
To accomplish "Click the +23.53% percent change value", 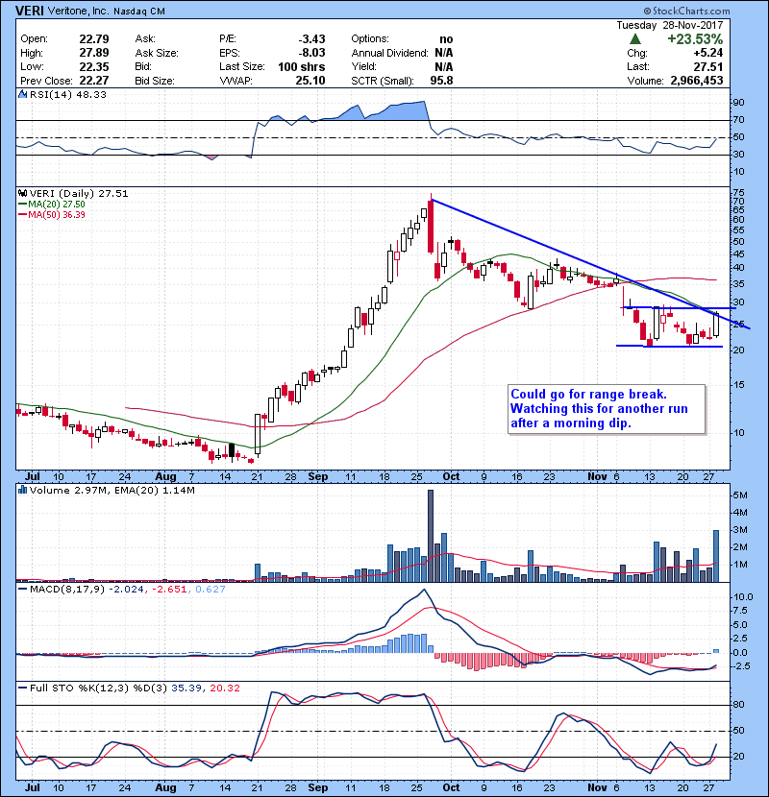I will click(695, 39).
